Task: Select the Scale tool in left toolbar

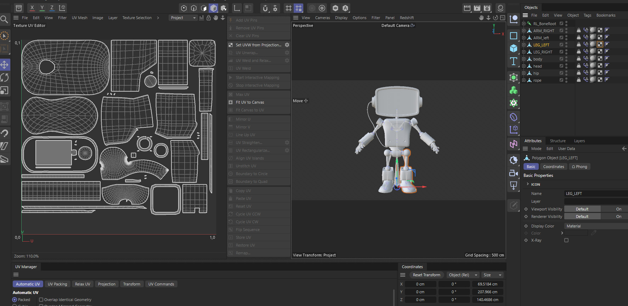Action: [x=5, y=91]
